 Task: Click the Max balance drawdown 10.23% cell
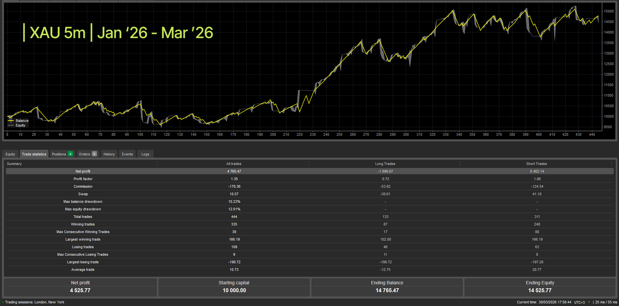pos(234,201)
